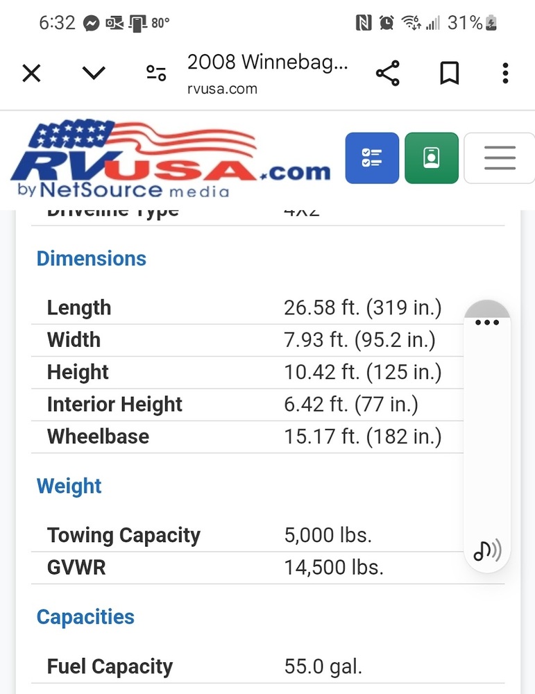Tap the rvusa.com URL text
535x694 pixels.
pos(222,89)
